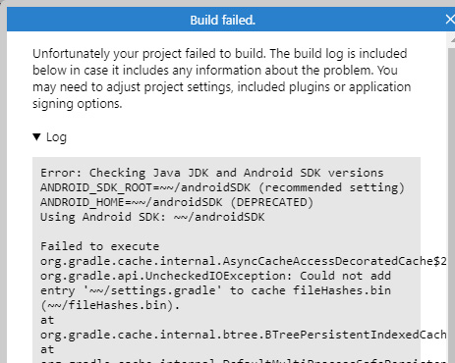Click the AsyncCacheAccessDecoratedCache log line

point(244,261)
